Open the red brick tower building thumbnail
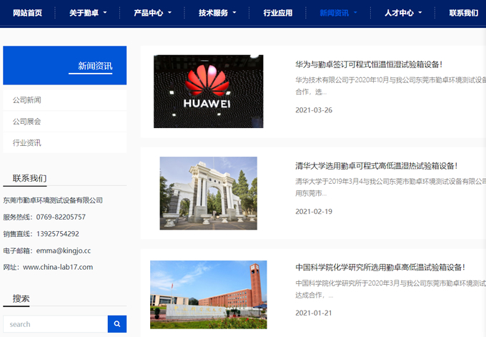The height and width of the screenshot is (337, 486). coord(209,295)
